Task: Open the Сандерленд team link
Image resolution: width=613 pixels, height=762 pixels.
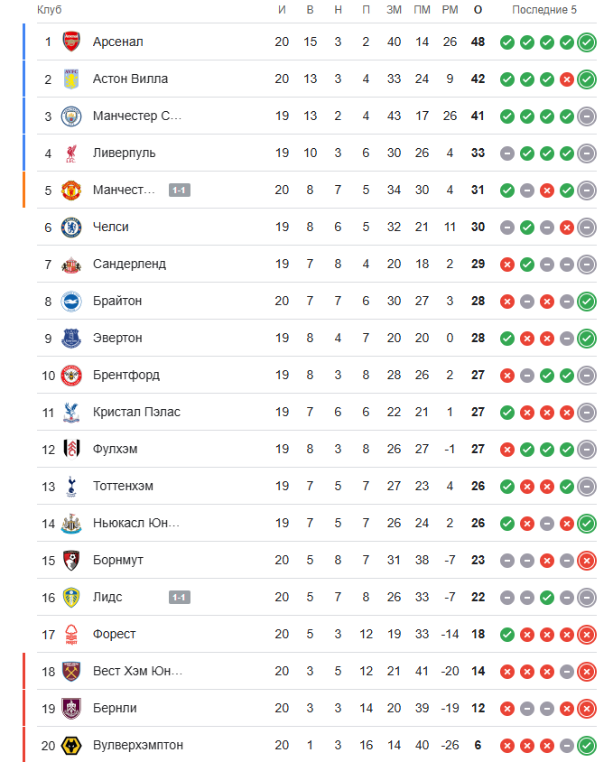Action: pyautogui.click(x=129, y=264)
